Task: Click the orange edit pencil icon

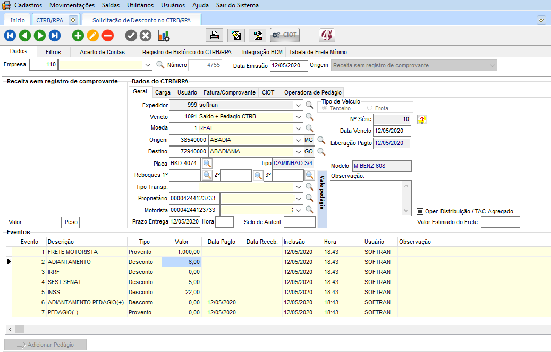Action: click(x=93, y=36)
